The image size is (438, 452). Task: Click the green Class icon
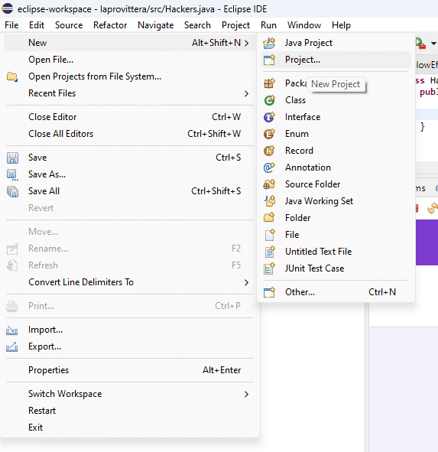click(269, 100)
